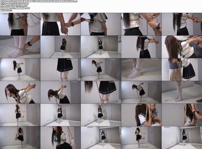Select the AVC1 and AAC codec info line
Image resolution: width=202 pixels, height=149 pixels.
(15, 8)
